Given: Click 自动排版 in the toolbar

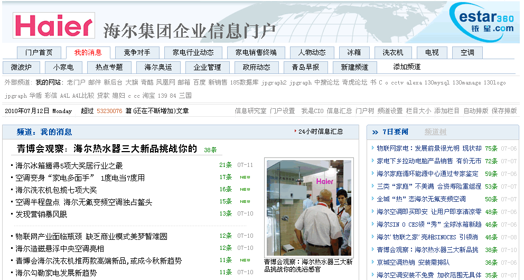Looking at the screenshot, I should [x=475, y=110].
